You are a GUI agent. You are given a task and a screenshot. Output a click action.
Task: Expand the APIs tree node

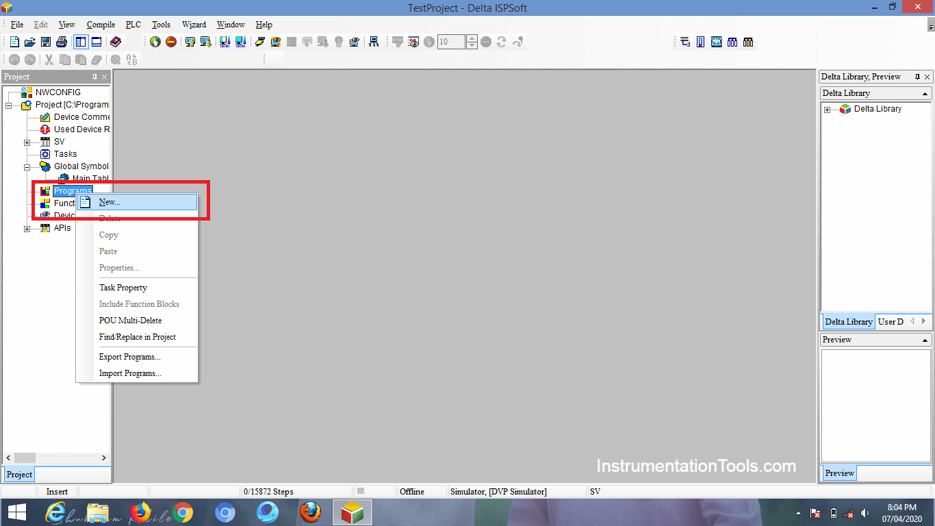tap(27, 229)
